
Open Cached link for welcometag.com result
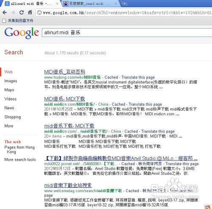pos(132,191)
